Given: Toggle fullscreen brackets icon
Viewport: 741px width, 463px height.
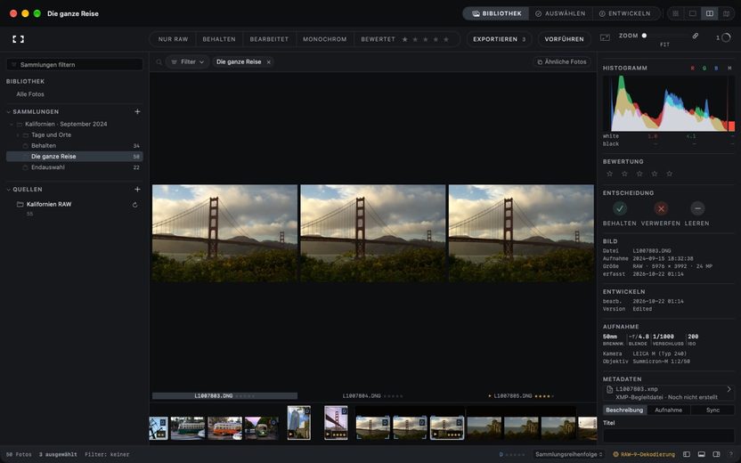Looking at the screenshot, I should pyautogui.click(x=18, y=39).
